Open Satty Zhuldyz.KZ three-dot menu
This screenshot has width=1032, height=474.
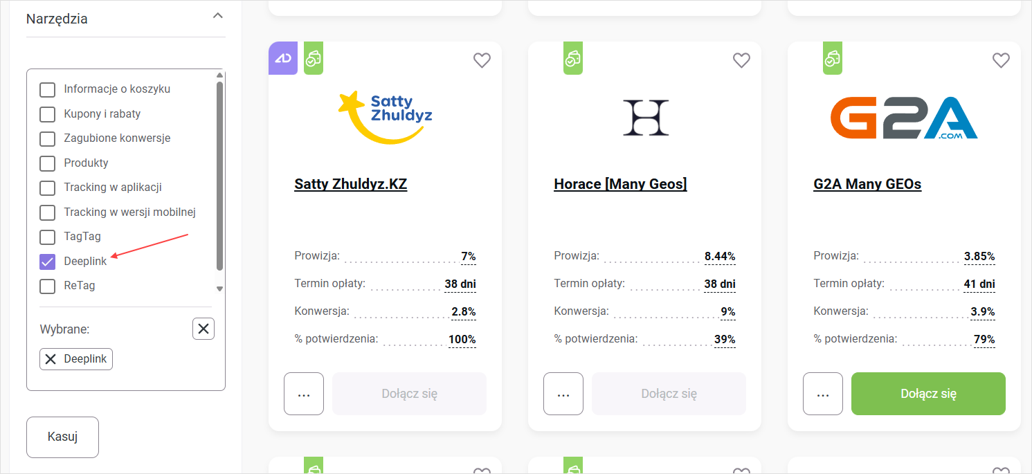point(304,394)
